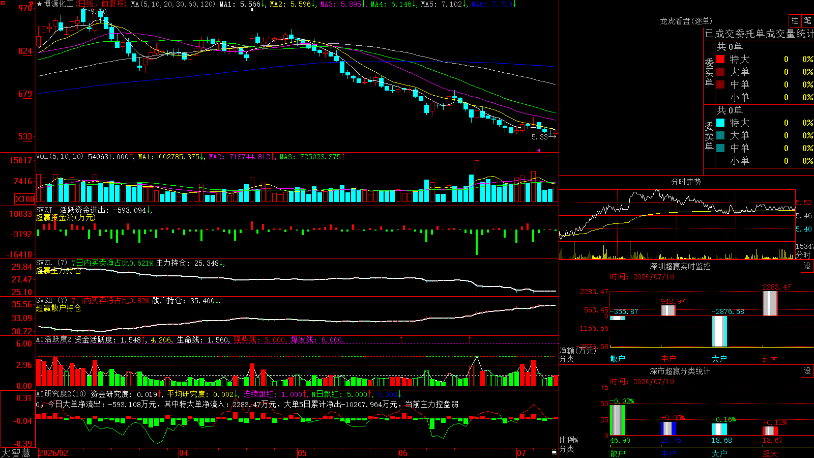Click the AI研究度2(10) indicator name

[x=61, y=394]
